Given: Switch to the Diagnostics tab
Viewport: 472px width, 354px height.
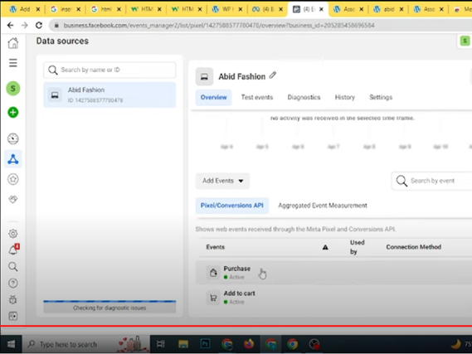Looking at the screenshot, I should [304, 97].
